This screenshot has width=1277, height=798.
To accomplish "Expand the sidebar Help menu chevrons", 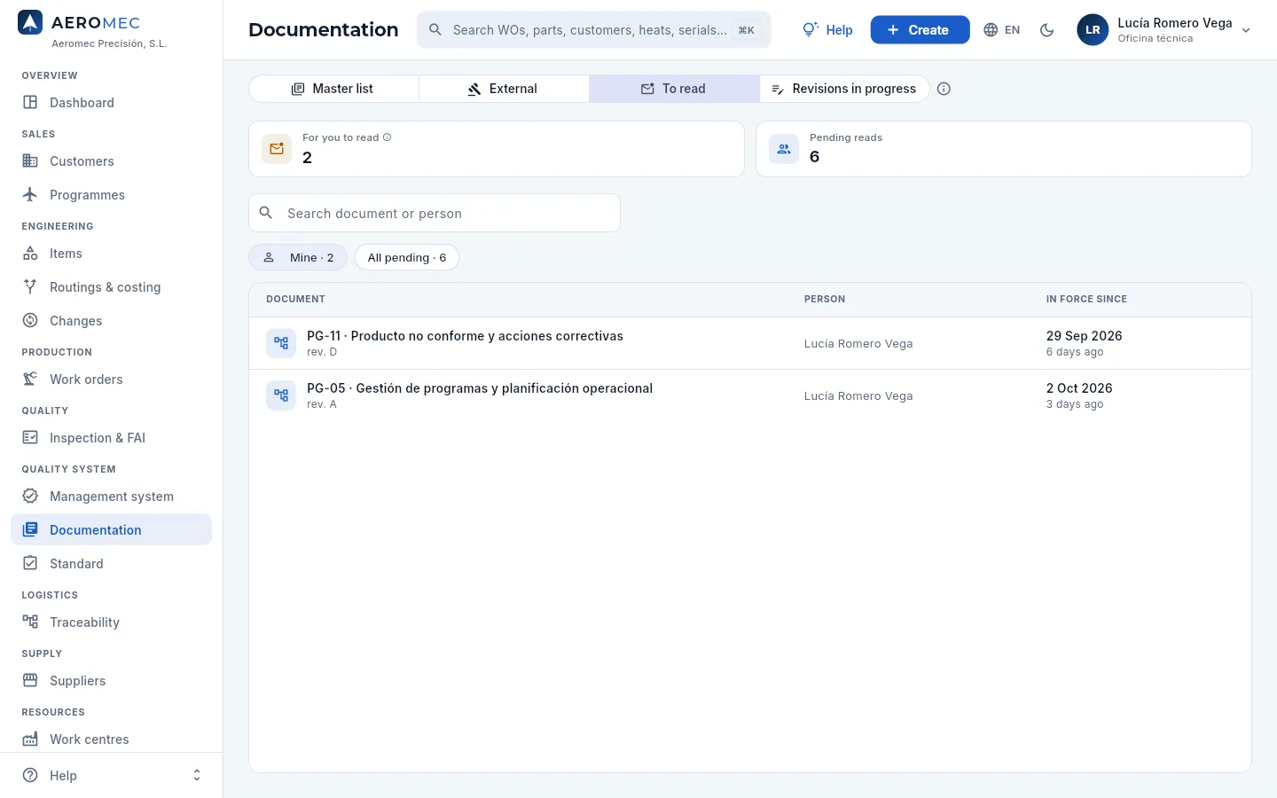I will point(197,775).
